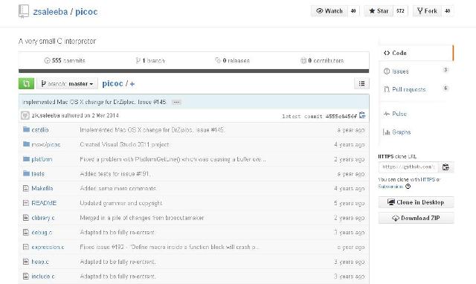Click the zik.saleeba author avatar
Screen dimensions: 476x284
click(x=25, y=115)
